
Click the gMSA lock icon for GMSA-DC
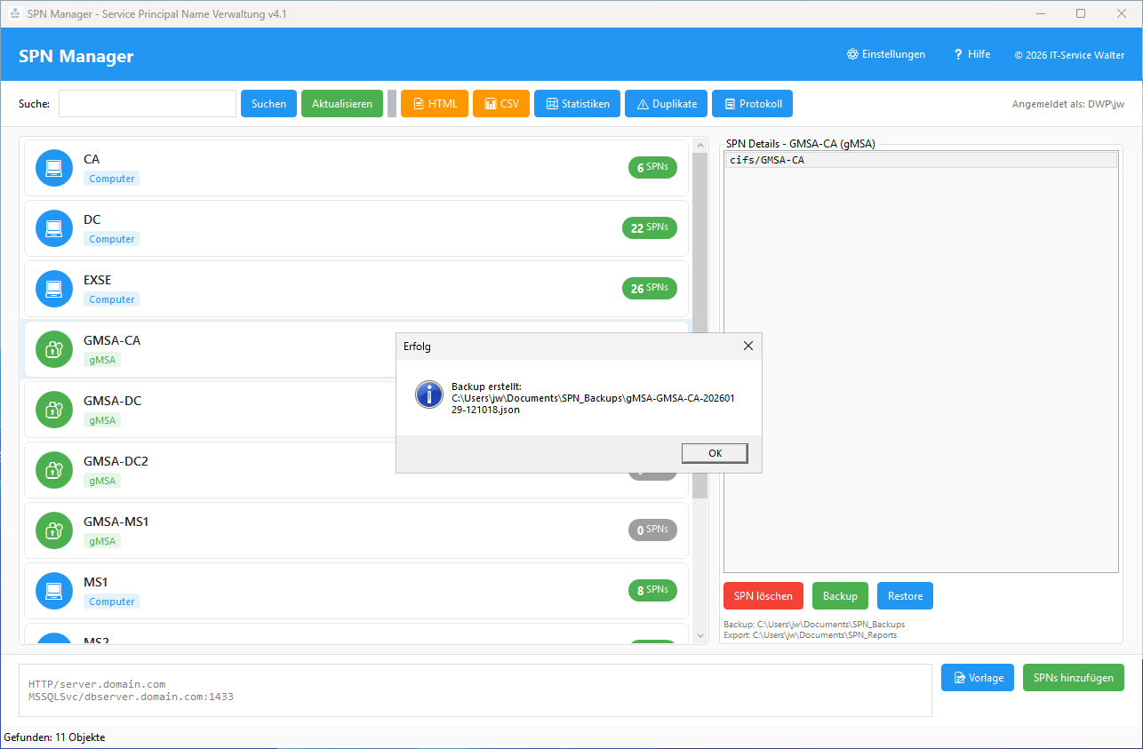(x=53, y=410)
